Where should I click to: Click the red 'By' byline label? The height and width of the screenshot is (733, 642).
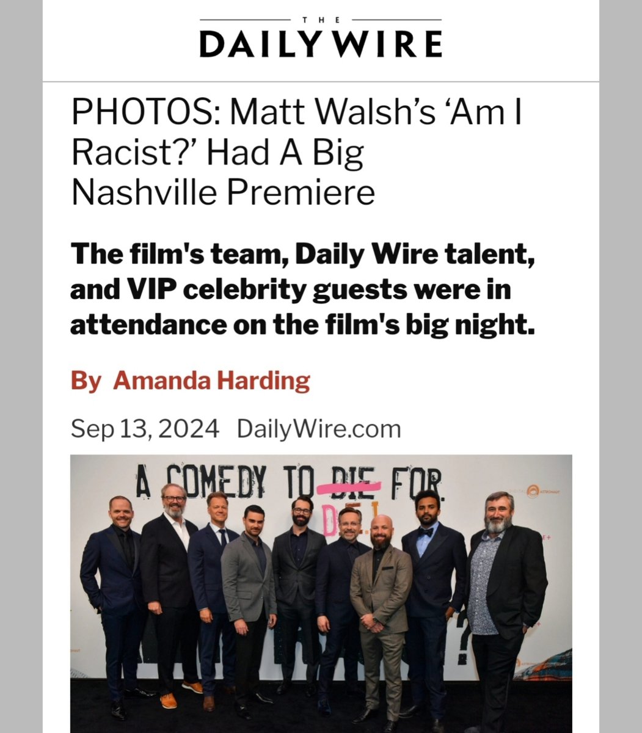(x=86, y=381)
